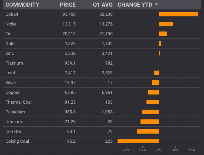Open the Thermal Coal row
Viewport: 204px width, 155px height.
point(19,102)
